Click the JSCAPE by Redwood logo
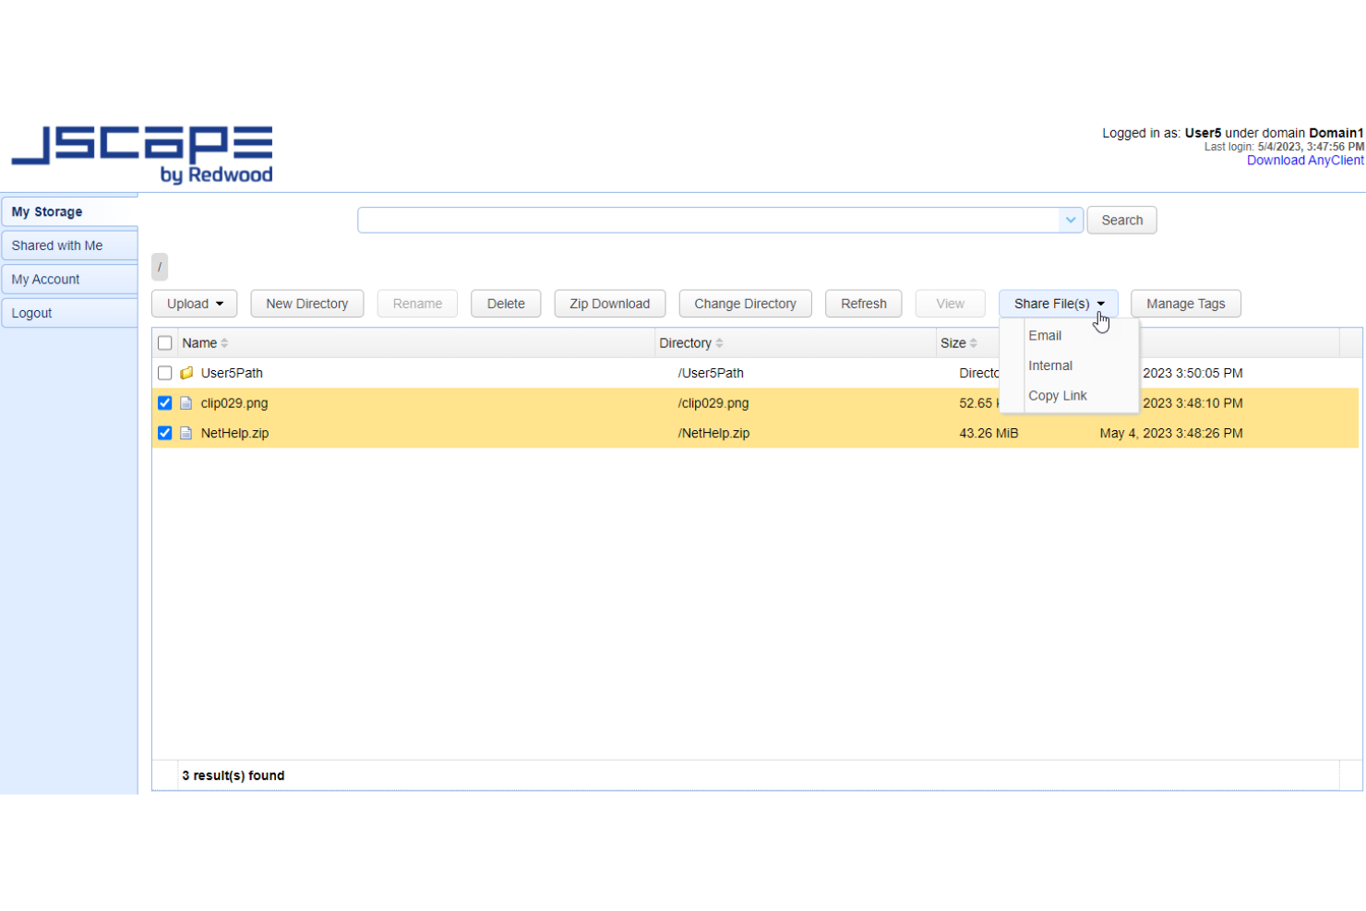The image size is (1366, 911). [x=141, y=152]
